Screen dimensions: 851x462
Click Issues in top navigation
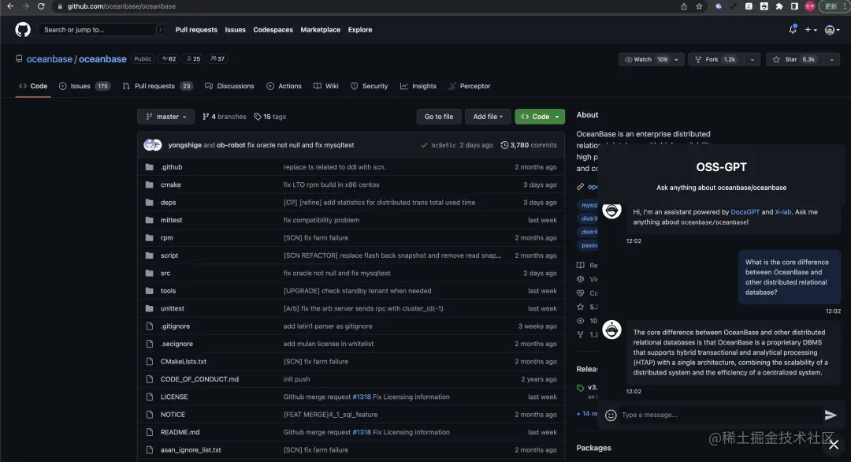235,30
